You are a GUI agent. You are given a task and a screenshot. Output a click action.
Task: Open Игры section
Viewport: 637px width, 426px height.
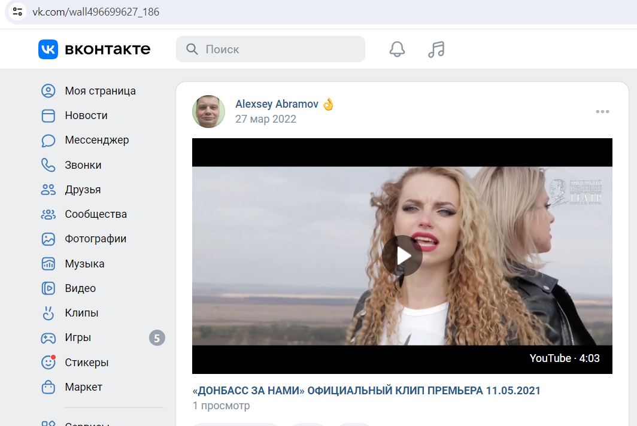tap(78, 337)
